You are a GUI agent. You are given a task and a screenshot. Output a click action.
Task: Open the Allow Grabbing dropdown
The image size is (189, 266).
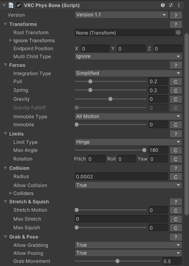click(x=128, y=245)
